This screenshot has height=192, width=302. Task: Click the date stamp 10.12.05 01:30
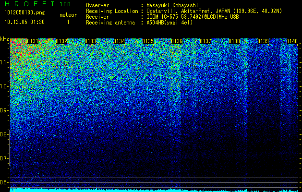(24, 22)
